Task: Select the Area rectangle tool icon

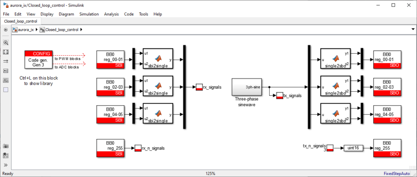Action: (6, 89)
